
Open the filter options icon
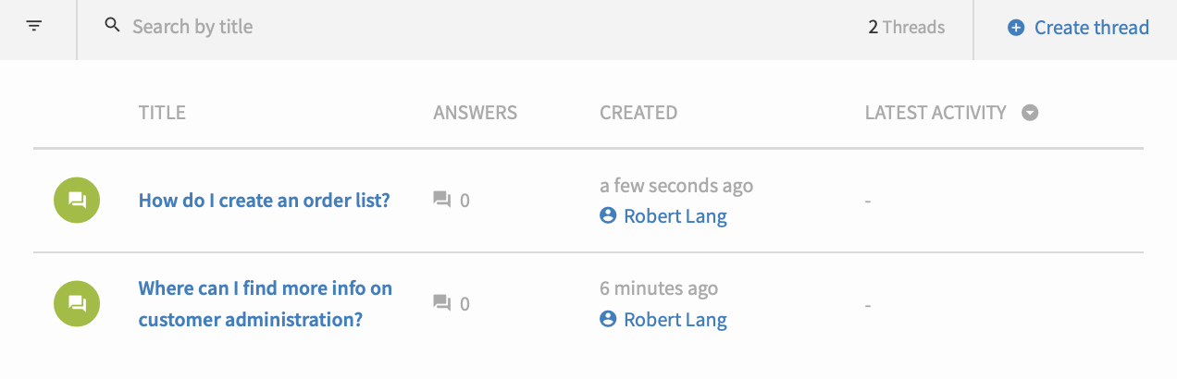tap(34, 26)
